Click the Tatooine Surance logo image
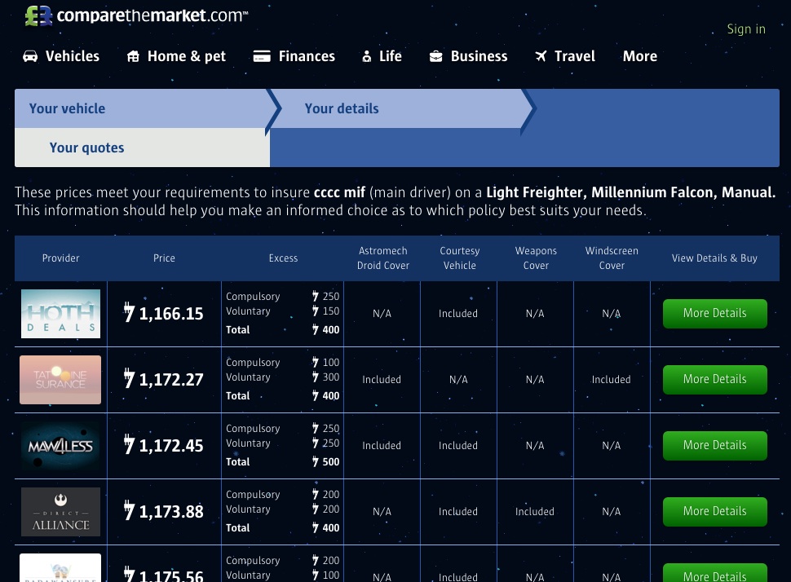791x582 pixels. click(x=60, y=379)
